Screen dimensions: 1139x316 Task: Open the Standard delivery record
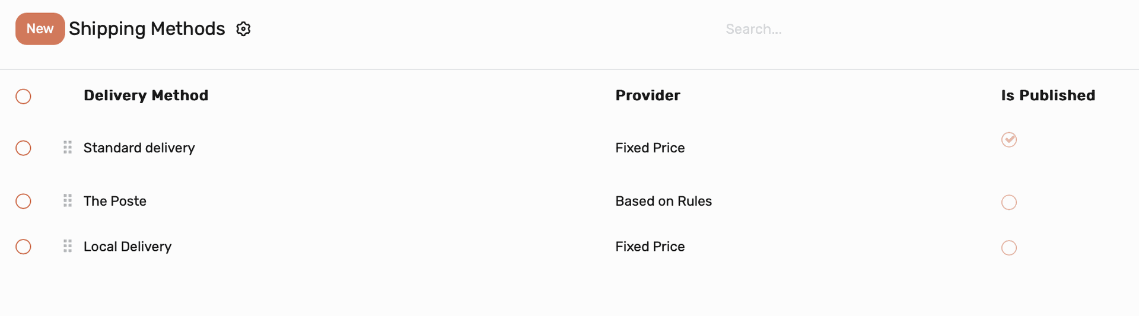(x=139, y=148)
